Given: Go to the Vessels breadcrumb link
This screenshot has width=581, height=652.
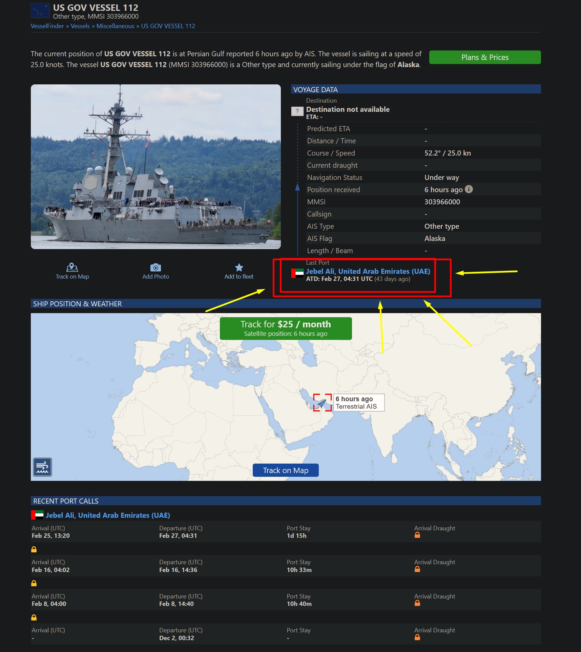Looking at the screenshot, I should 80,26.
